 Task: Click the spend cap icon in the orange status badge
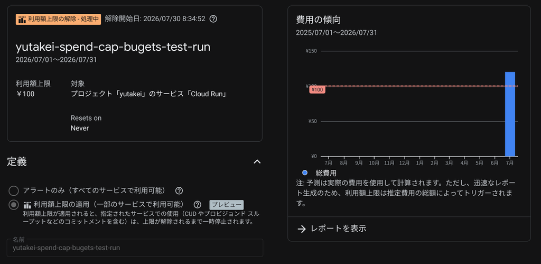coord(22,20)
